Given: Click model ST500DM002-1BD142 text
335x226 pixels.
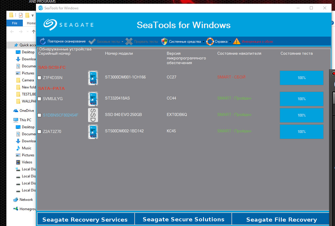Looking at the screenshot, I should point(124,131).
